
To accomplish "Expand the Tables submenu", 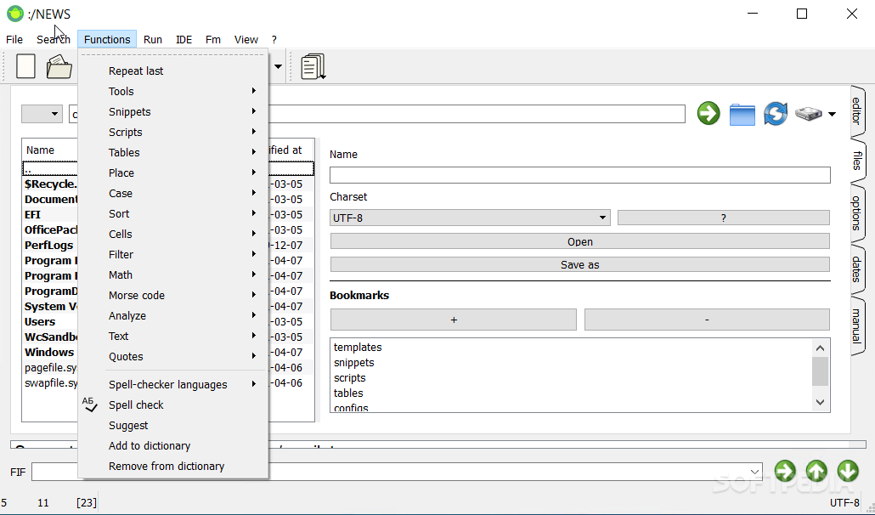I will tap(173, 152).
